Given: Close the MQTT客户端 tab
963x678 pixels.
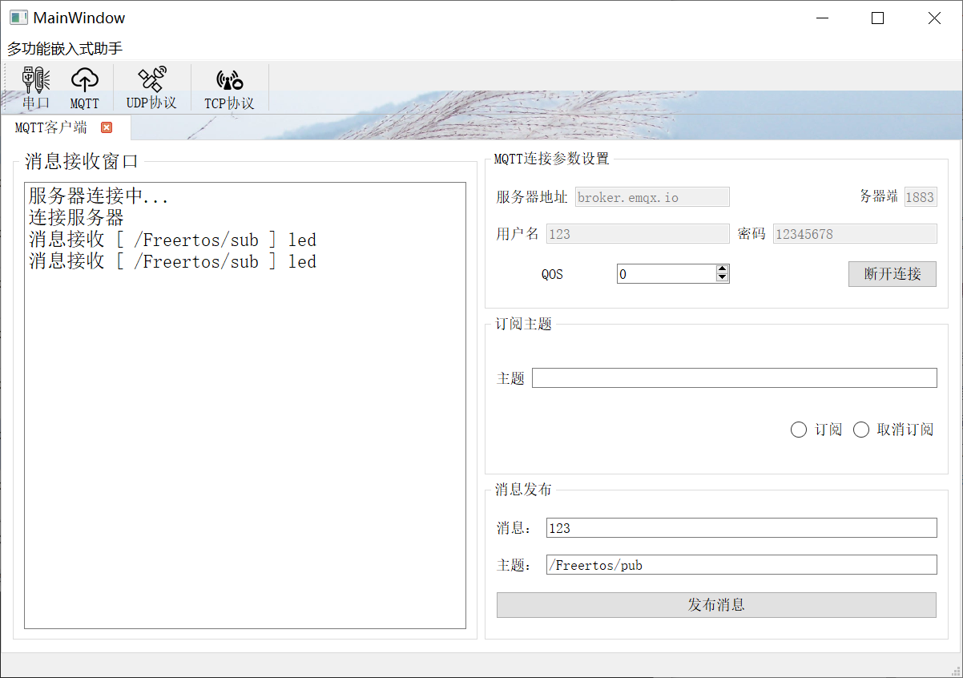Looking at the screenshot, I should [x=107, y=127].
